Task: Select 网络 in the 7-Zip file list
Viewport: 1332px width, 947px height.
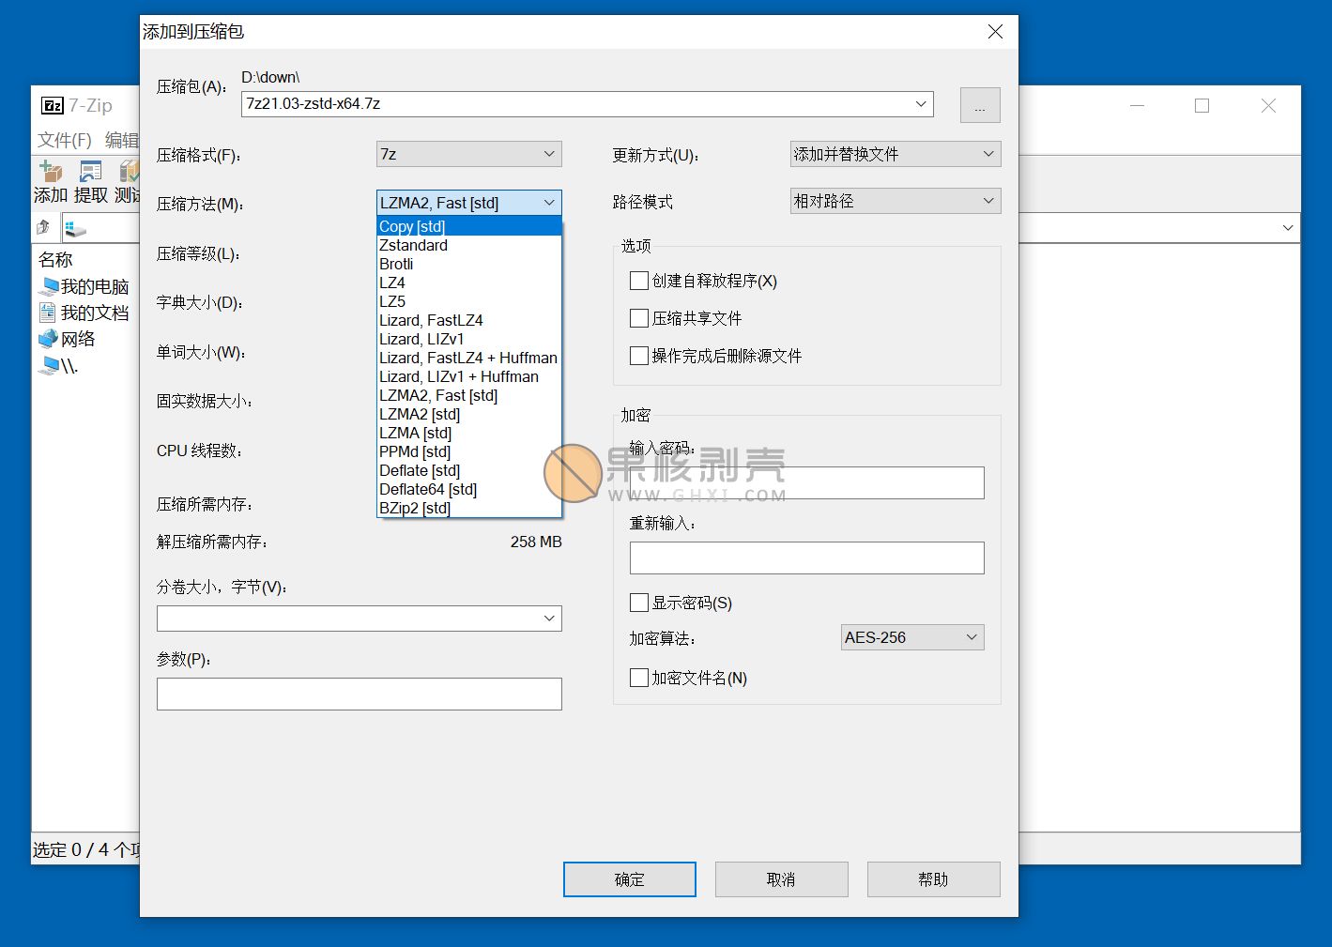Action: (x=67, y=339)
